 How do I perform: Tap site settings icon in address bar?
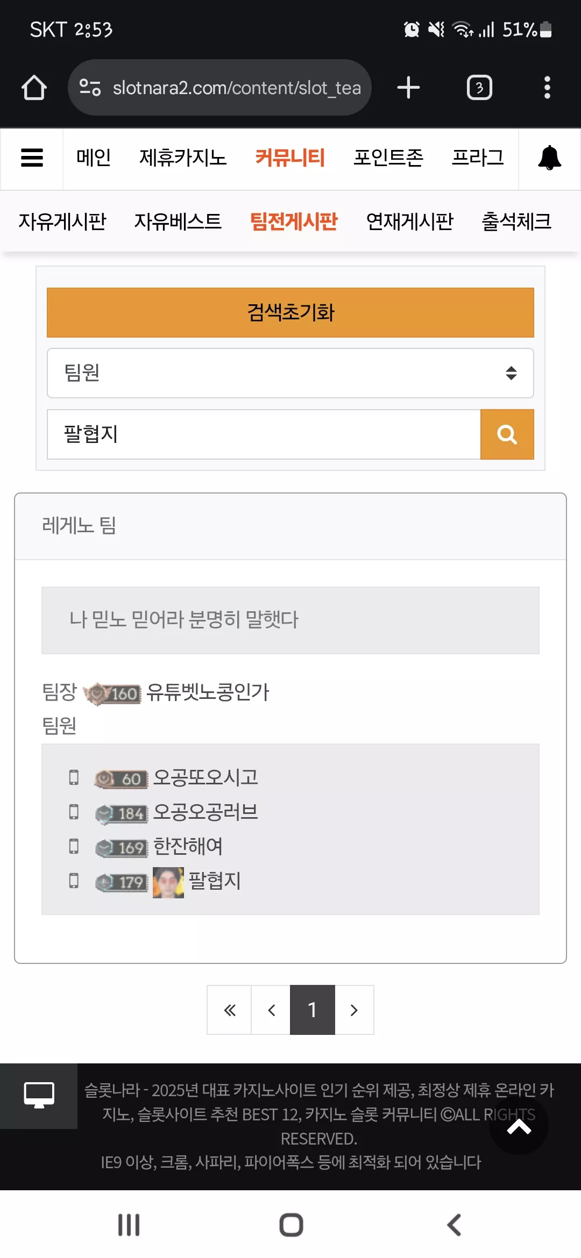(x=90, y=88)
